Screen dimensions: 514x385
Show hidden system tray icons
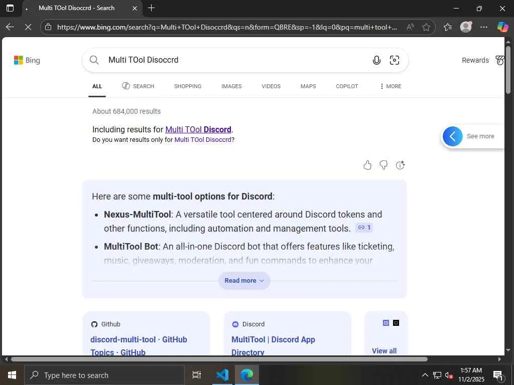point(425,375)
